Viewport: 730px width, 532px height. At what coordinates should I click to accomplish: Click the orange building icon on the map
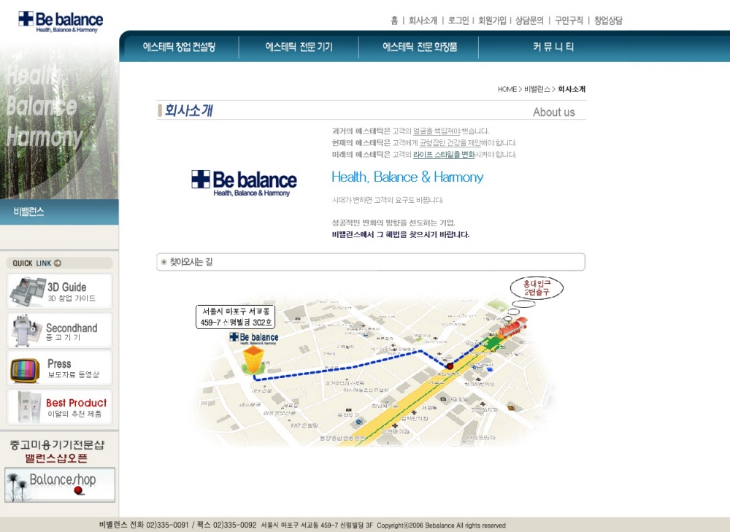point(253,361)
